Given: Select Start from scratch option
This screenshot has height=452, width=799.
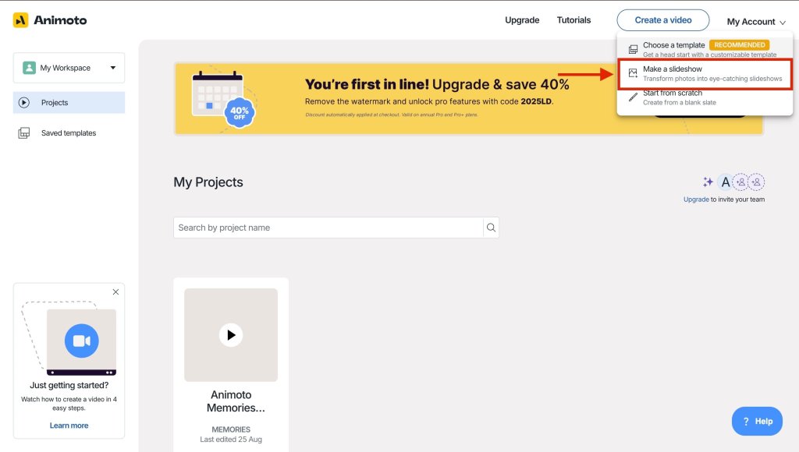Looking at the screenshot, I should (705, 97).
